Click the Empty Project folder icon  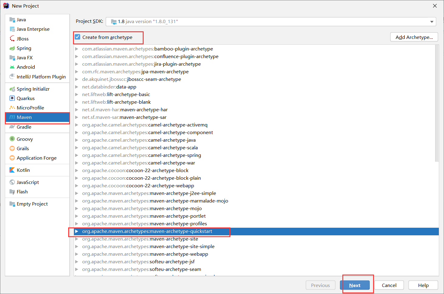[12, 204]
